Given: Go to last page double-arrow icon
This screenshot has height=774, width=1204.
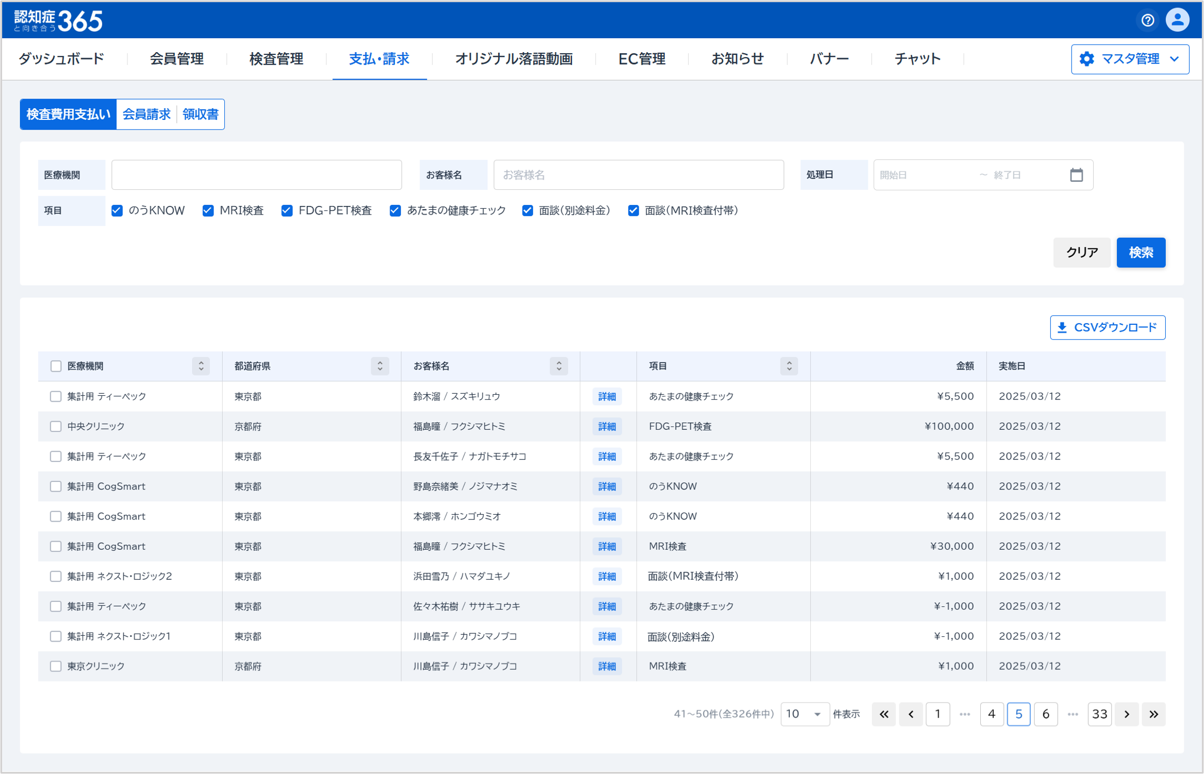Looking at the screenshot, I should (x=1153, y=714).
